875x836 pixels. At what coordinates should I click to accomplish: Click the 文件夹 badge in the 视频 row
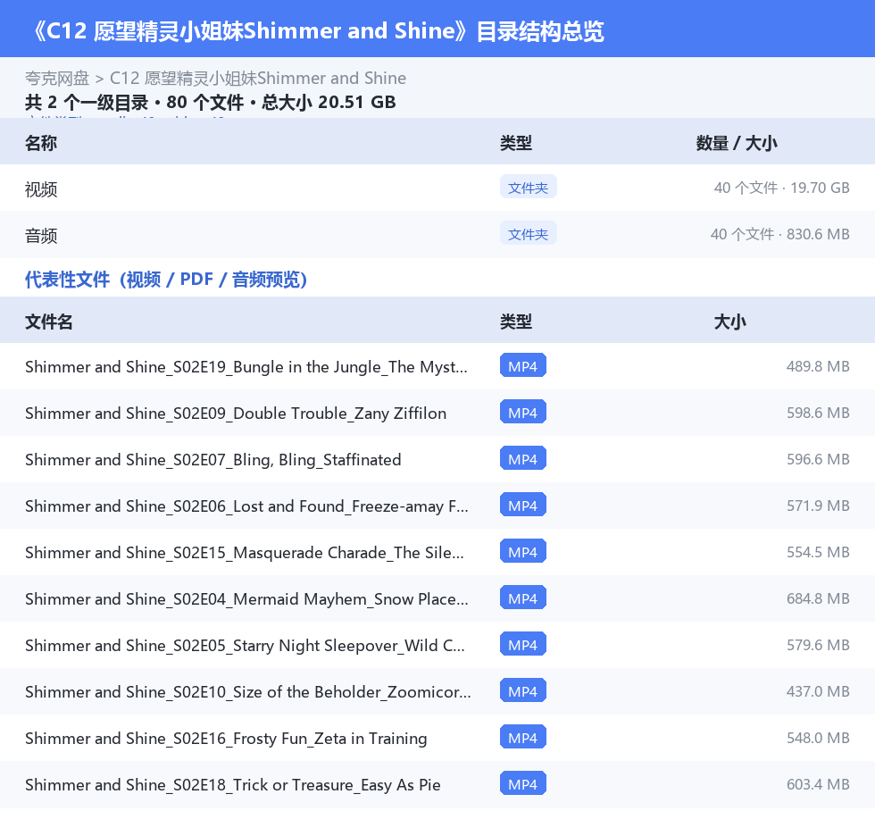point(528,188)
